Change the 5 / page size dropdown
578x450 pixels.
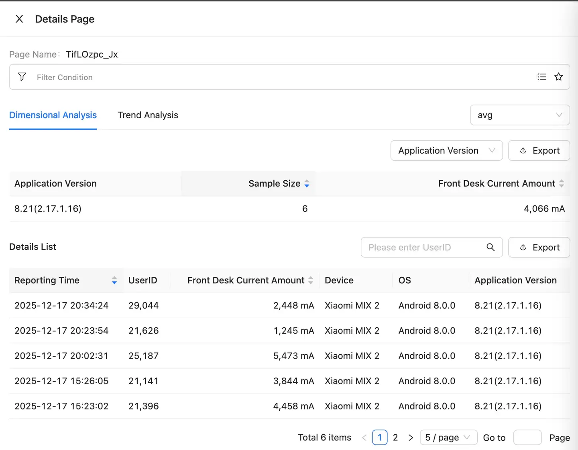(448, 438)
